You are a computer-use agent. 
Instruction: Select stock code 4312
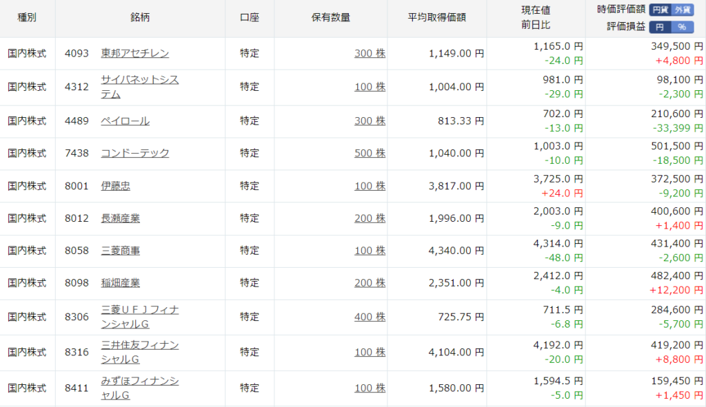pyautogui.click(x=77, y=87)
